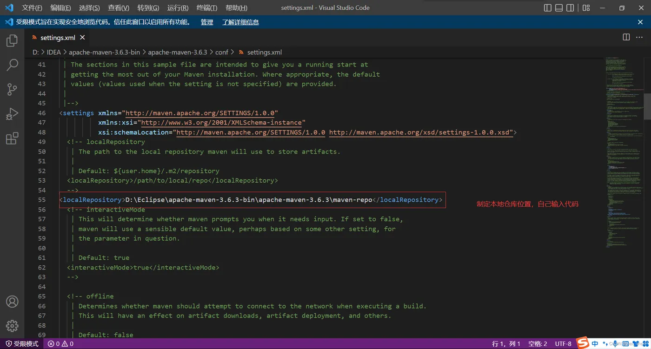The height and width of the screenshot is (349, 651).
Task: Open the 运行(R) menu
Action: [178, 8]
